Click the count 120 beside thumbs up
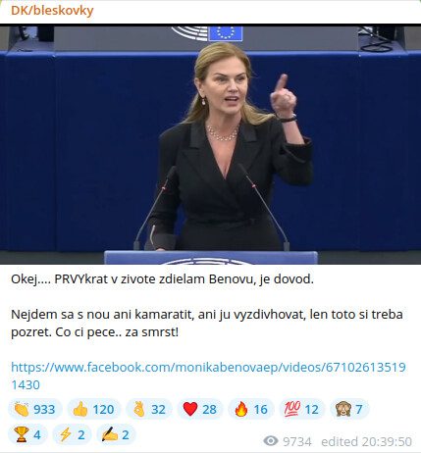 pyautogui.click(x=103, y=409)
